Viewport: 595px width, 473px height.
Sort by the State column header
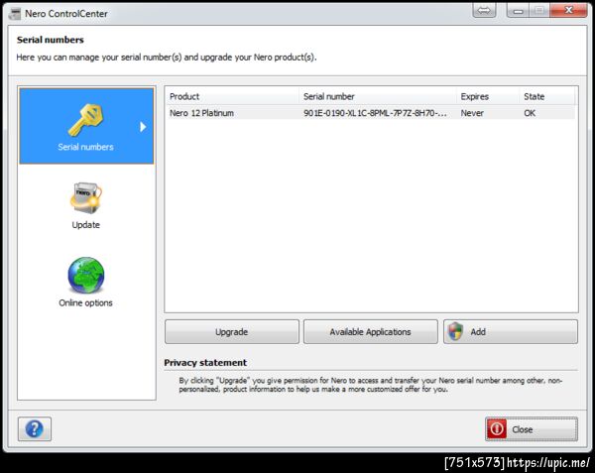tap(546, 96)
